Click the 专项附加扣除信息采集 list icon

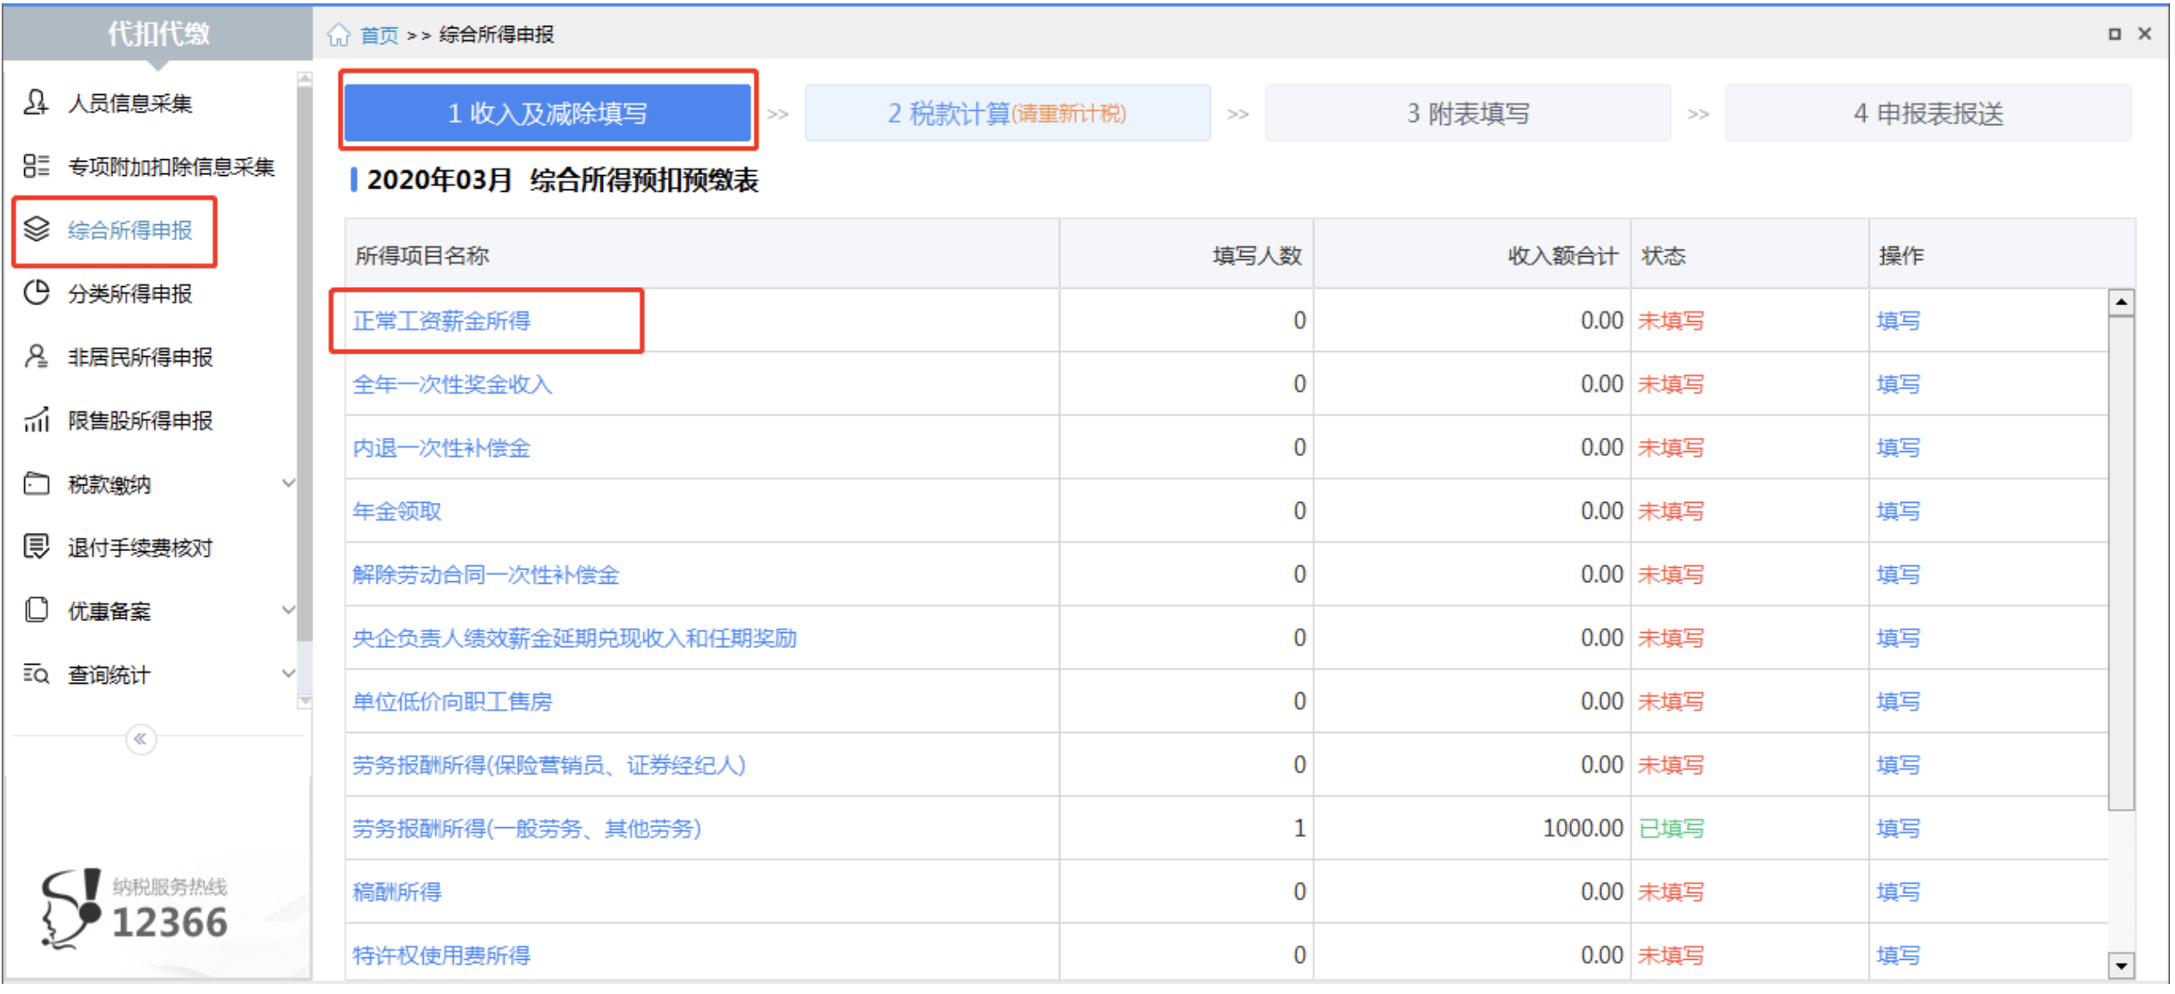[37, 167]
